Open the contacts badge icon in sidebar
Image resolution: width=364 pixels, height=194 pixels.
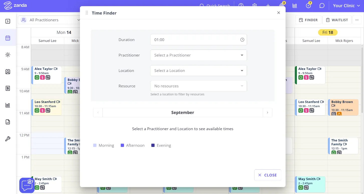point(8,72)
